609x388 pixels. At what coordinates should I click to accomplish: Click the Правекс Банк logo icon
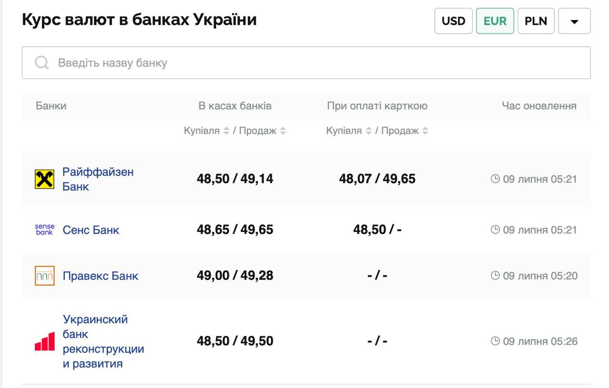coord(43,275)
